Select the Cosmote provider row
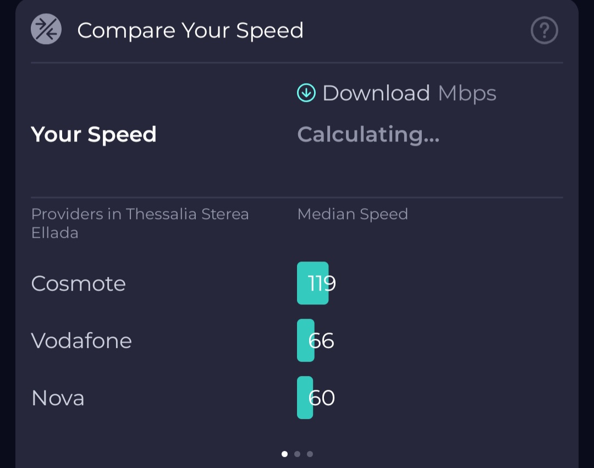 pos(297,283)
